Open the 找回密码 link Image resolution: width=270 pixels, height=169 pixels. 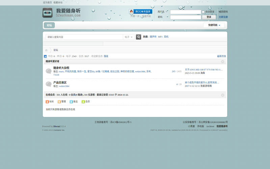(223, 12)
